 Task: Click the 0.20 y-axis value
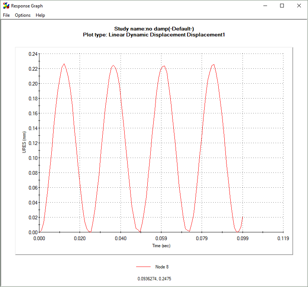(x=33, y=84)
